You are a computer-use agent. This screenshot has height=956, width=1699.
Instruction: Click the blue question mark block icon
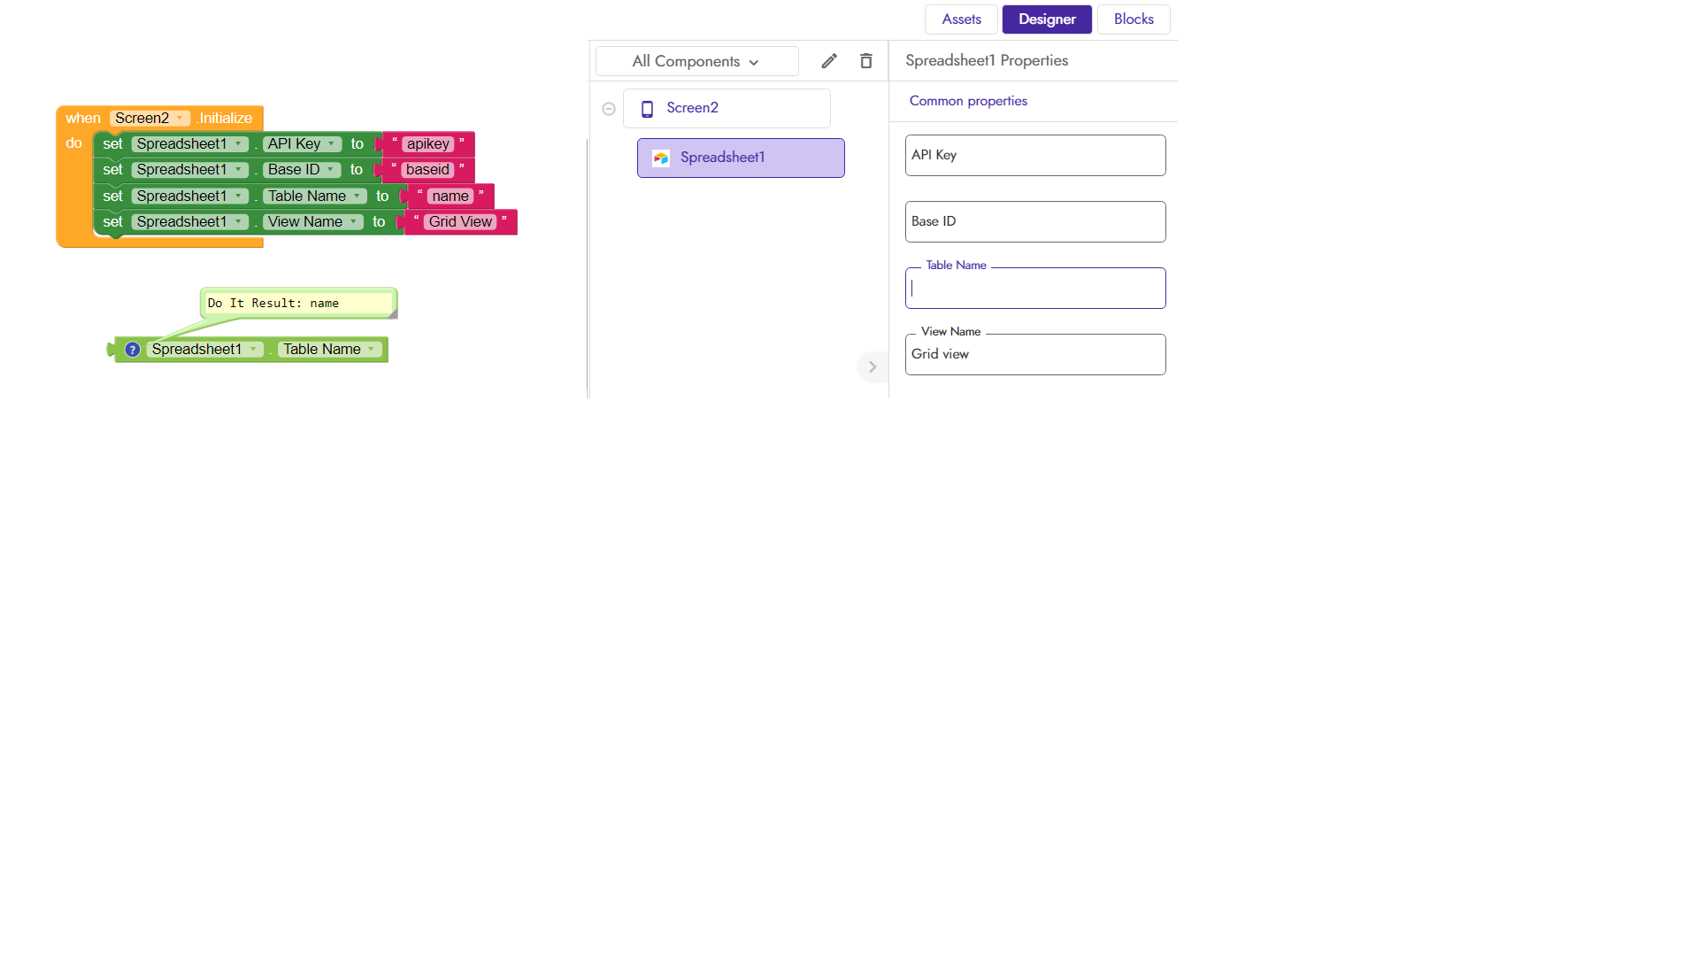click(132, 350)
